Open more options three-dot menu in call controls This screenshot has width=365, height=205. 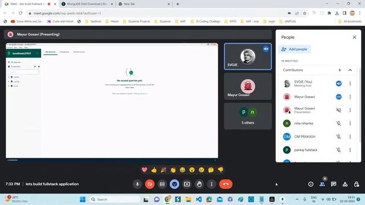coord(212,184)
